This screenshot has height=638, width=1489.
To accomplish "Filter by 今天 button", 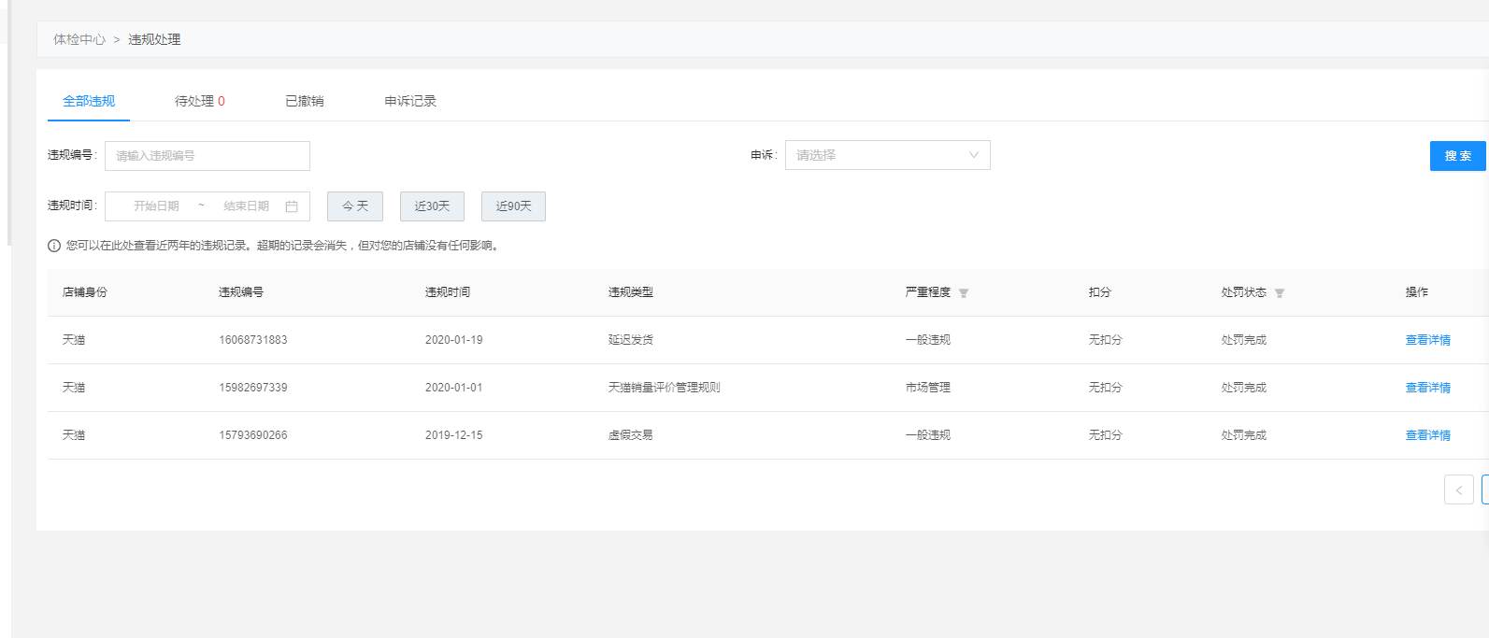I will click(x=355, y=206).
